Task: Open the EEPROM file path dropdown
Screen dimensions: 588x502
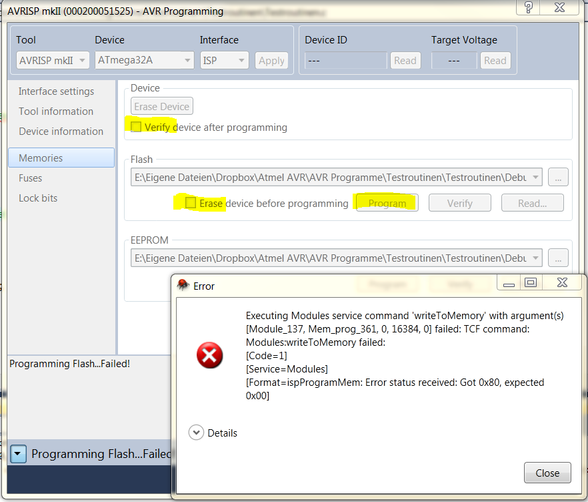Action: tap(337, 258)
